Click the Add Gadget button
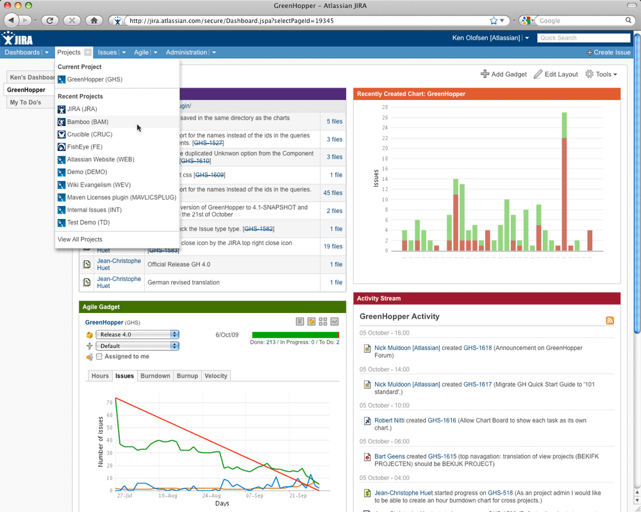The width and height of the screenshot is (641, 512). [x=504, y=74]
